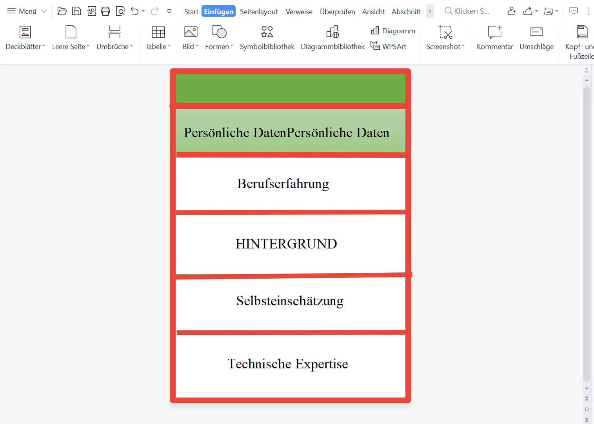594x424 pixels.
Task: Open Kopf- und Fußzeile header footer
Action: [x=580, y=42]
